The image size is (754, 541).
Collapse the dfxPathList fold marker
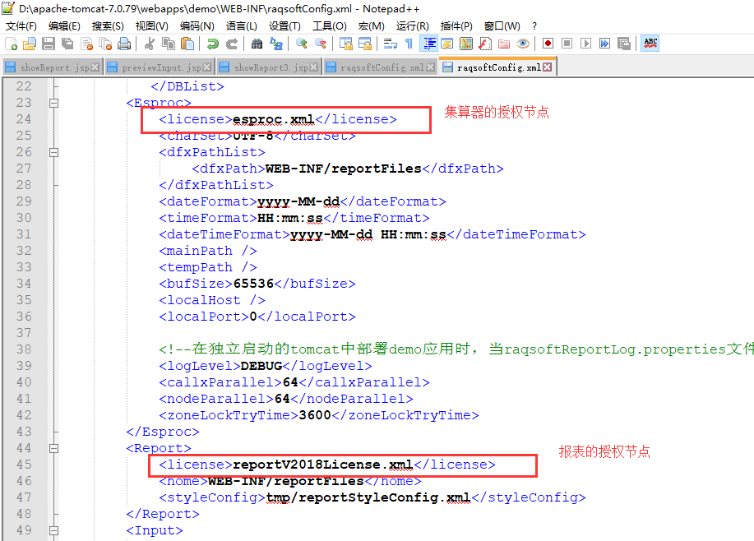click(54, 152)
